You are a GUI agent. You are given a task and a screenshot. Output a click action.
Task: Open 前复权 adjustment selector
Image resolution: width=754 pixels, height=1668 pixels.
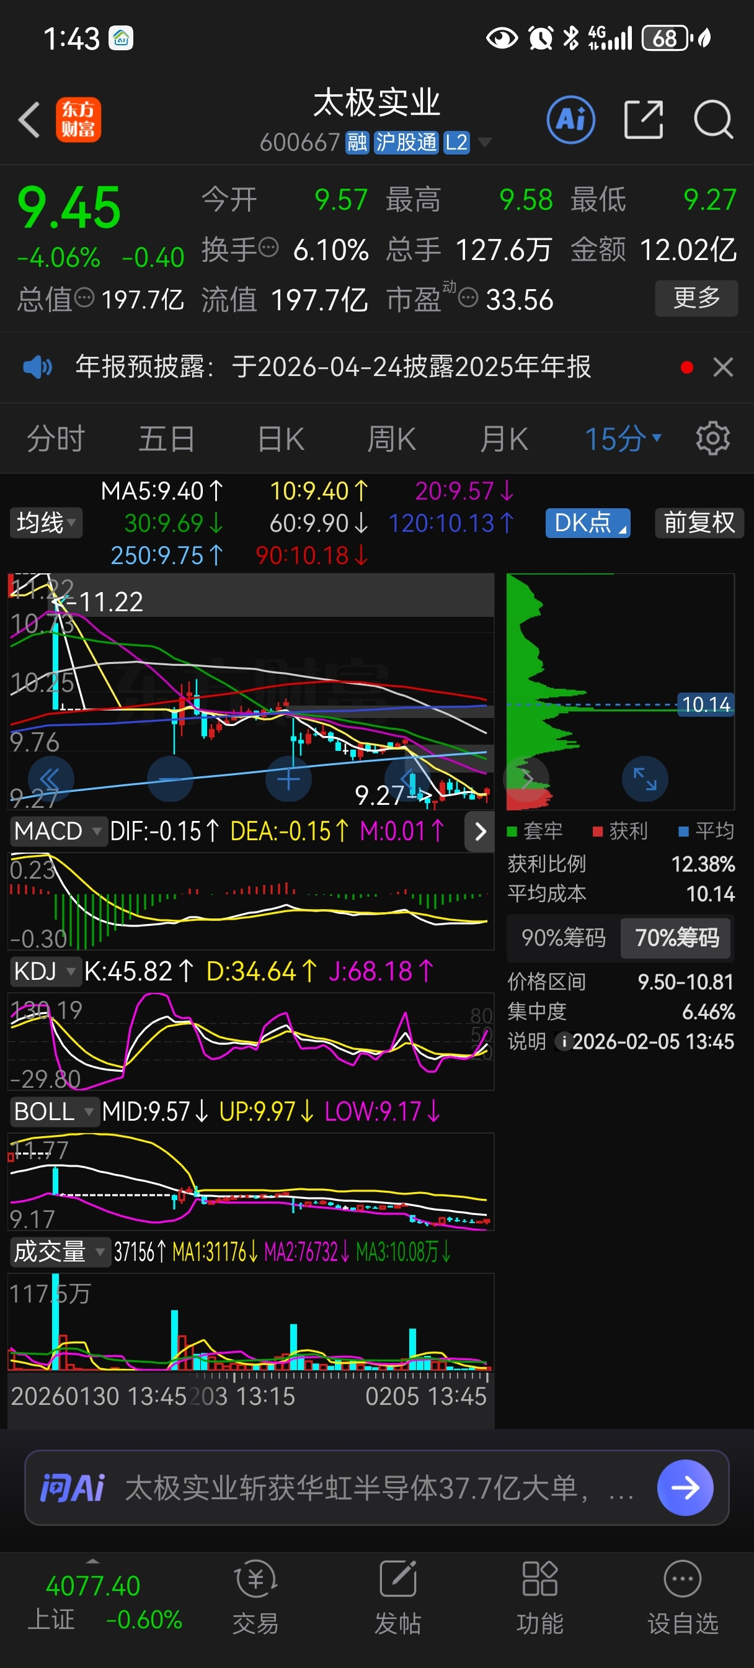click(699, 522)
